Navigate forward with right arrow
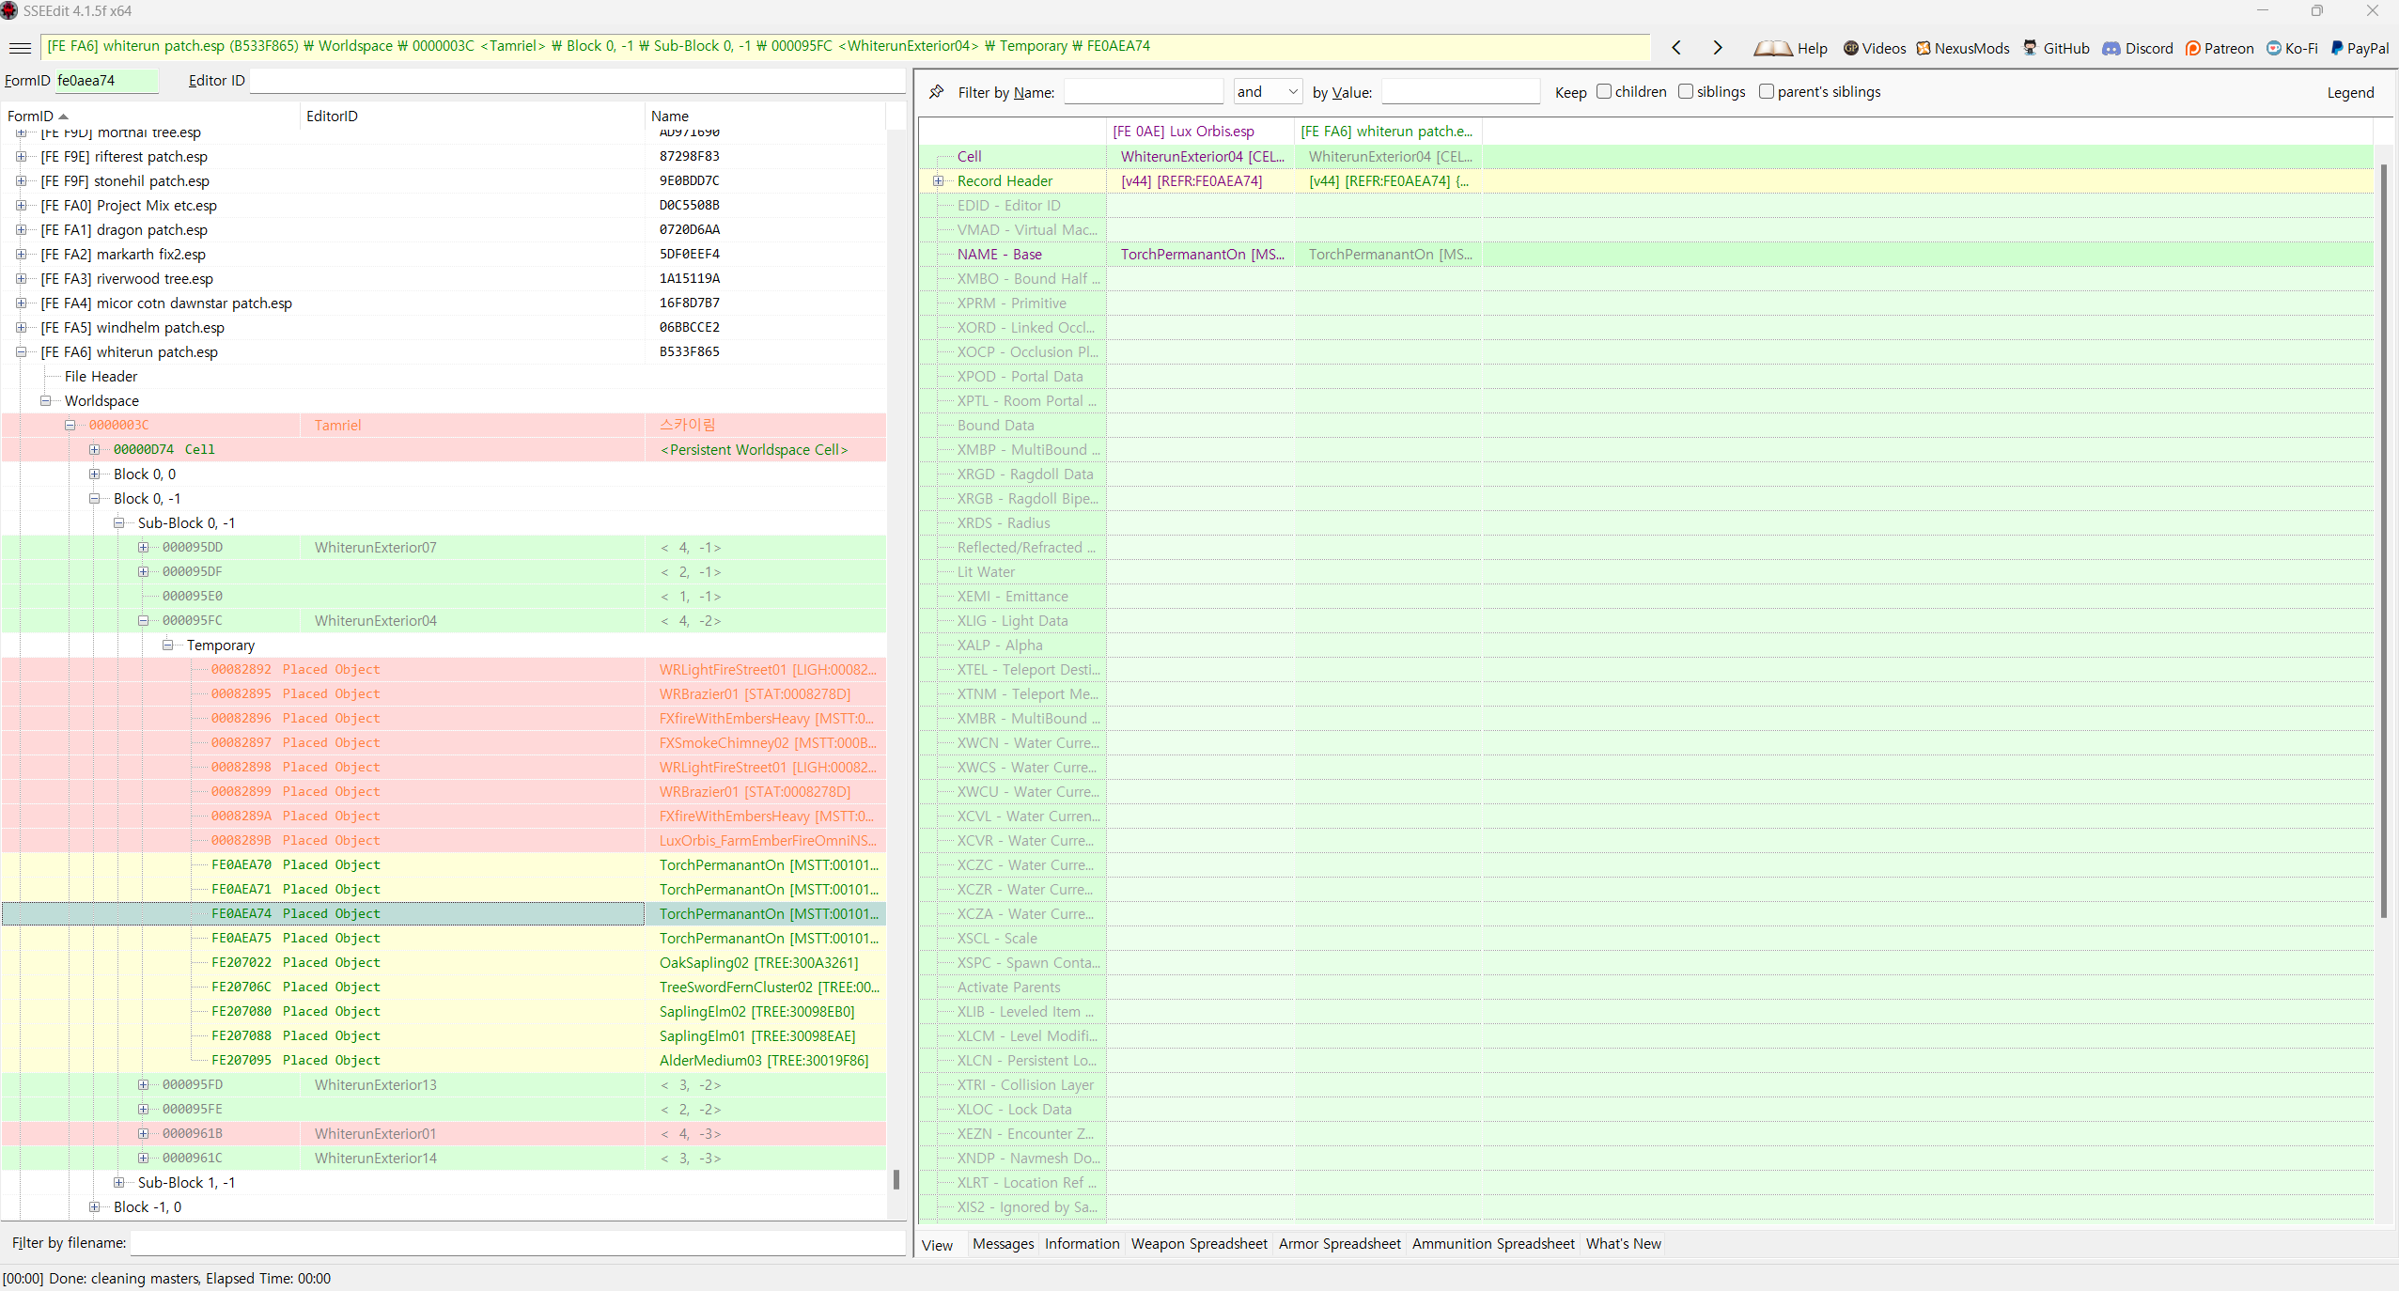The image size is (2399, 1291). coord(1718,47)
